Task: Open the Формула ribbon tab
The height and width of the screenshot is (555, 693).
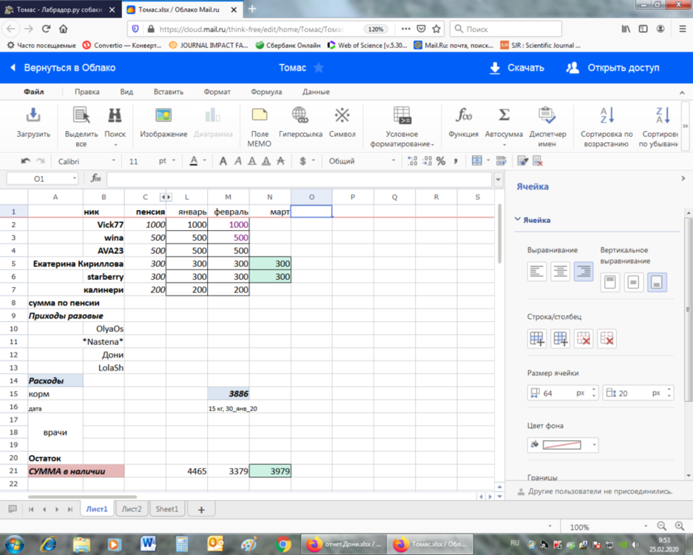Action: coord(266,92)
